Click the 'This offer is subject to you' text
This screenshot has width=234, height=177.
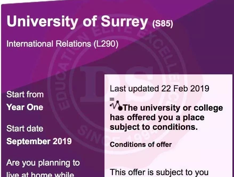(x=159, y=172)
